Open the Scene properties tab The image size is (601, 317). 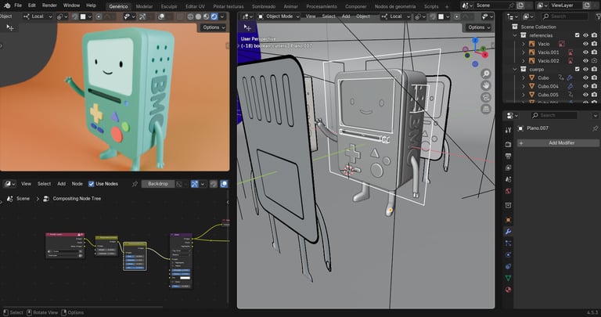[508, 179]
